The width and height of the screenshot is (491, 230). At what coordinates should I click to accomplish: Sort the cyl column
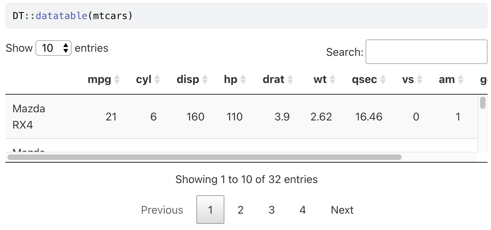(x=144, y=79)
